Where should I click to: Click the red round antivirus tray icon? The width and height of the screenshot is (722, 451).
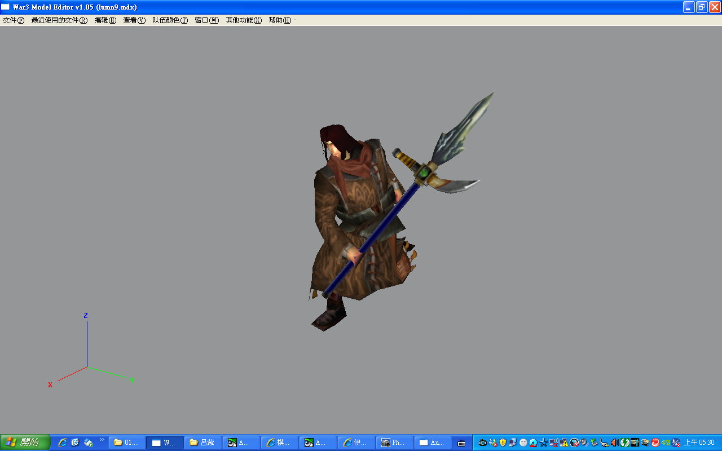655,443
